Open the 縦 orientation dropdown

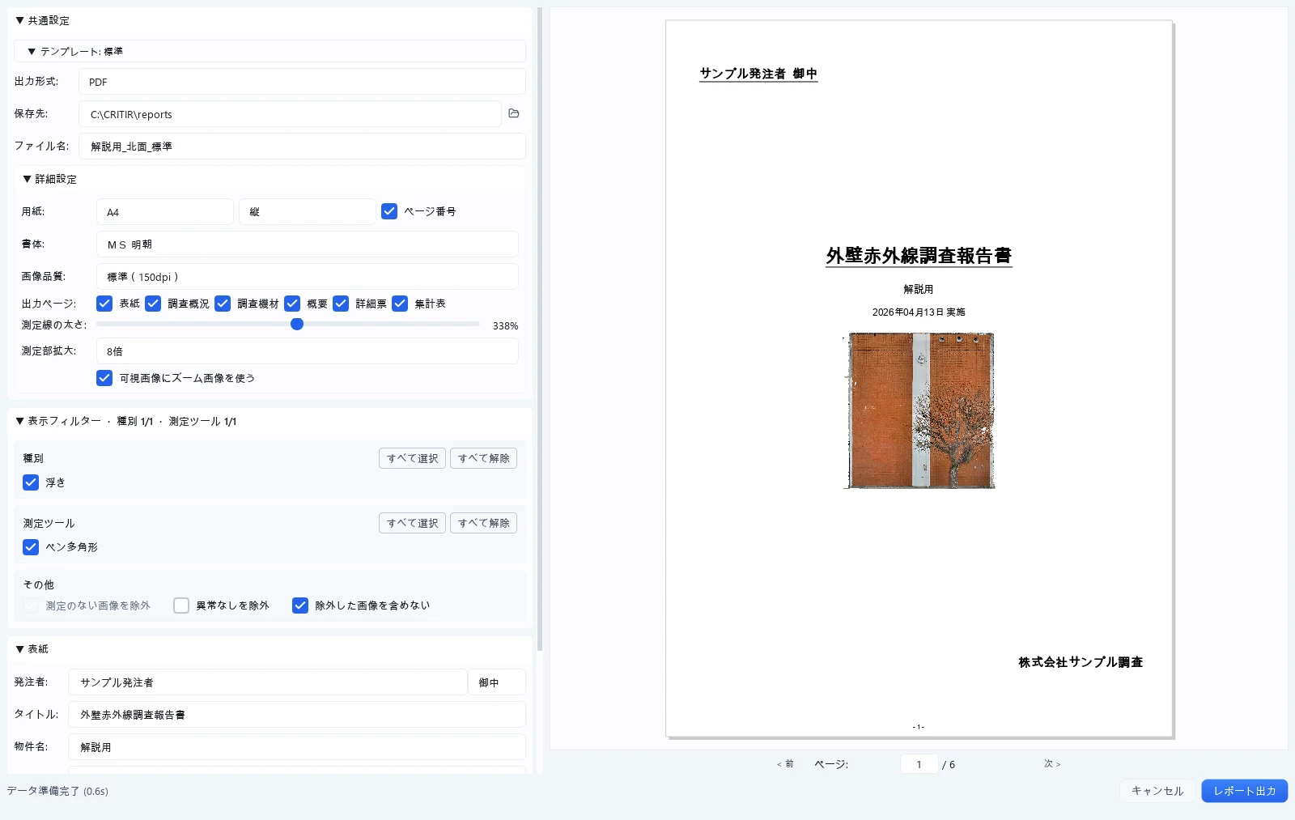pos(307,212)
